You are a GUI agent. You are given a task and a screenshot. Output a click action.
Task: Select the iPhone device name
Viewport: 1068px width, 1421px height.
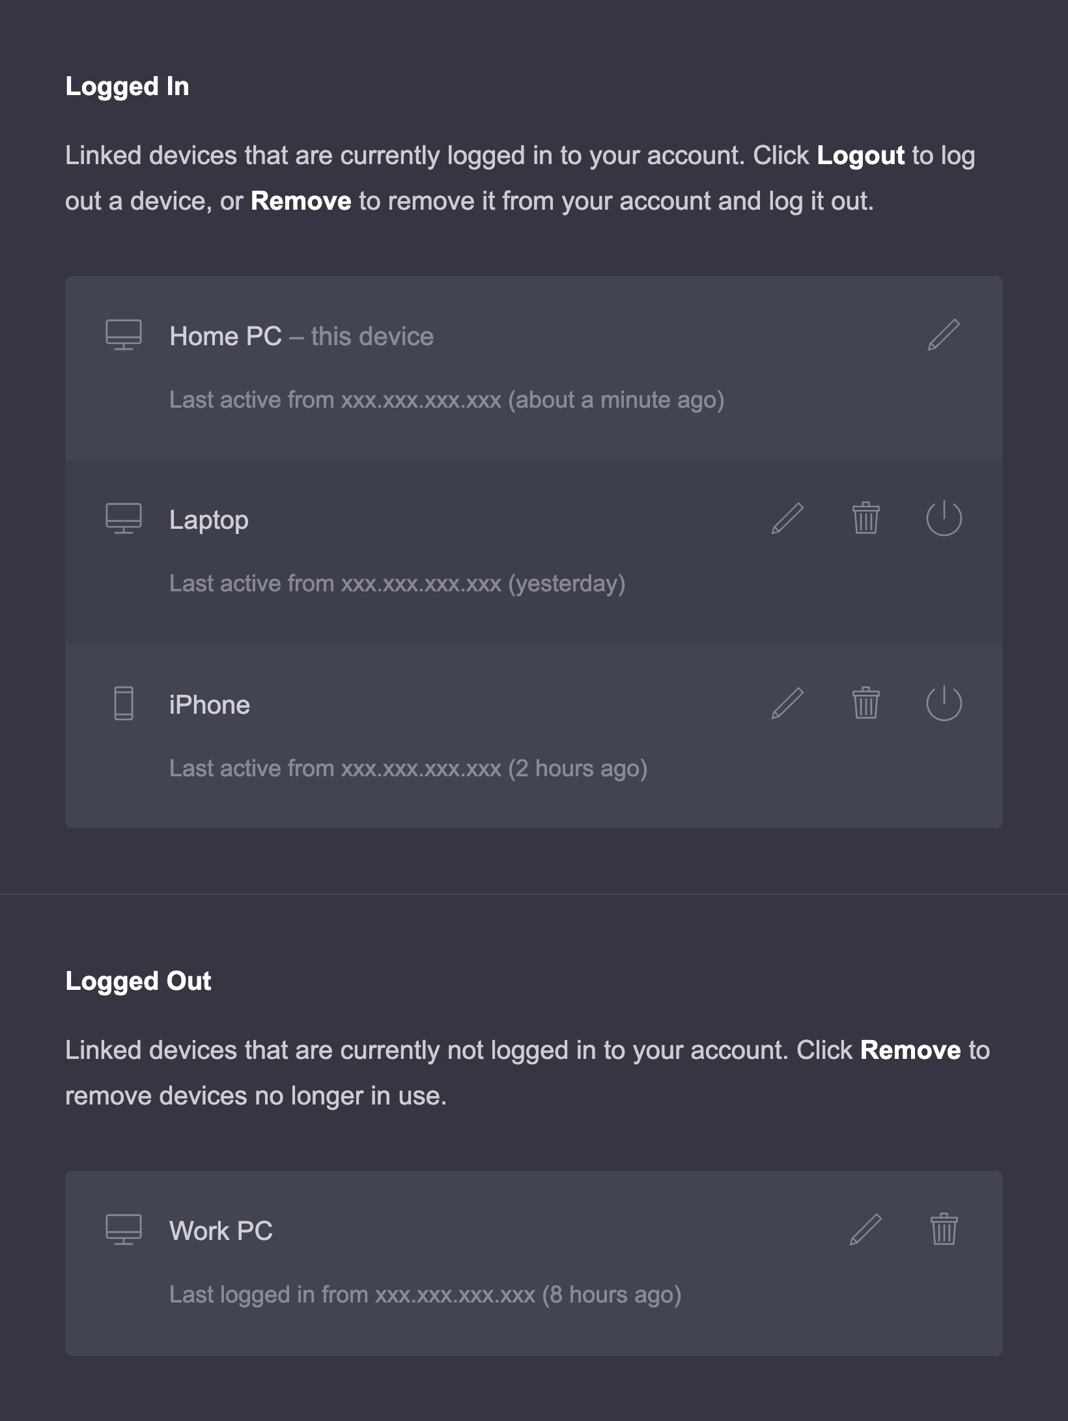coord(210,705)
